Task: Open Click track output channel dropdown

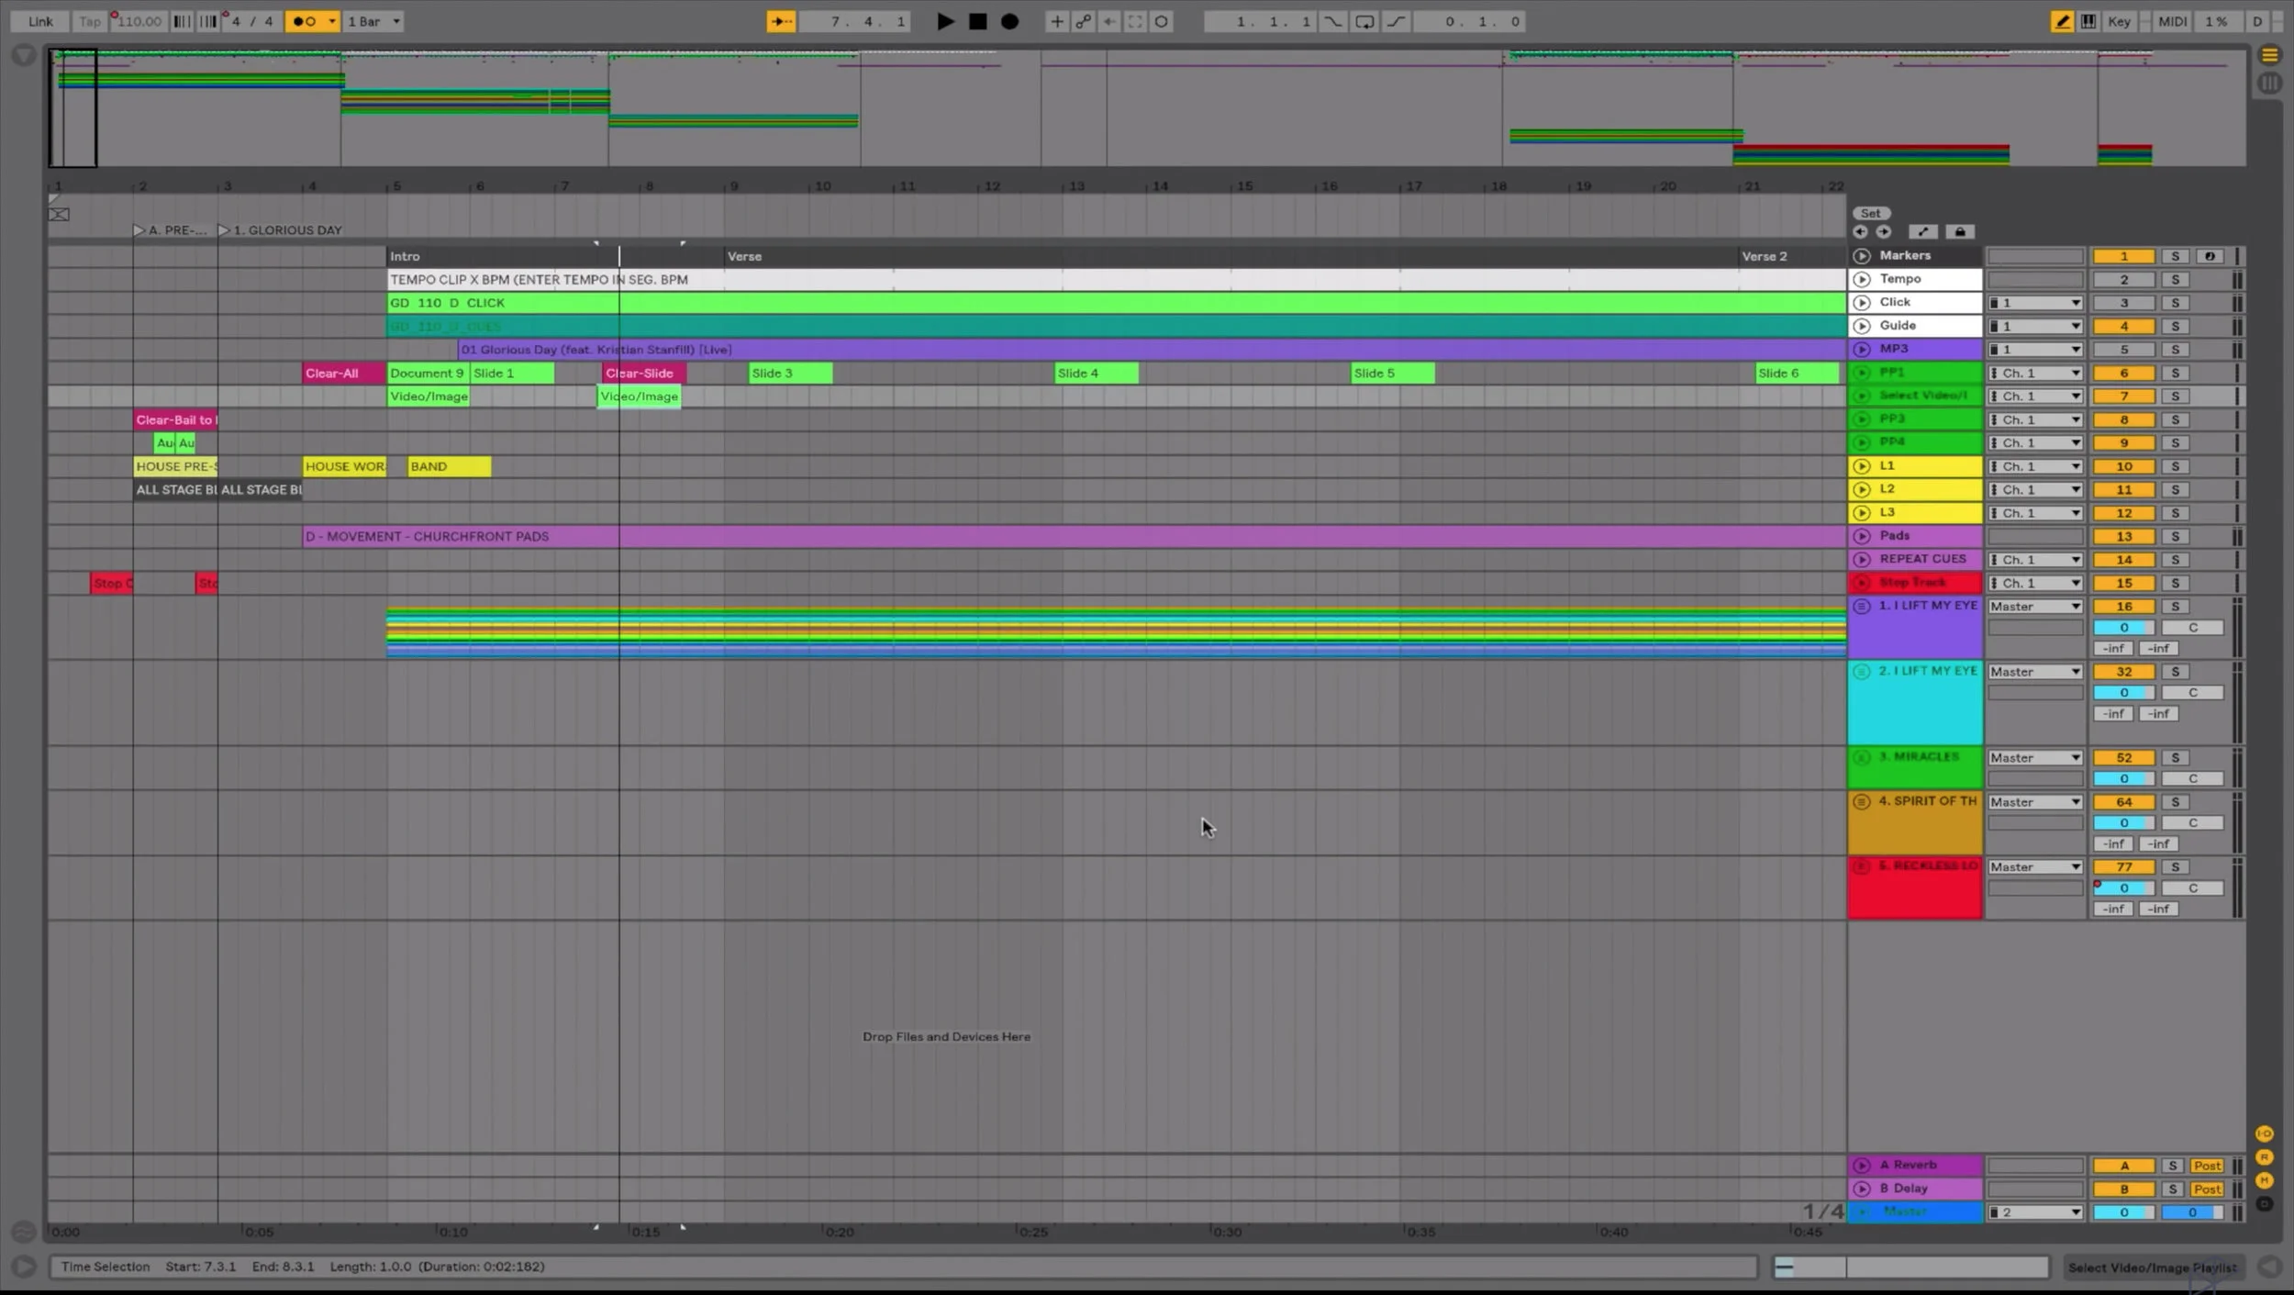Action: [x=2035, y=303]
